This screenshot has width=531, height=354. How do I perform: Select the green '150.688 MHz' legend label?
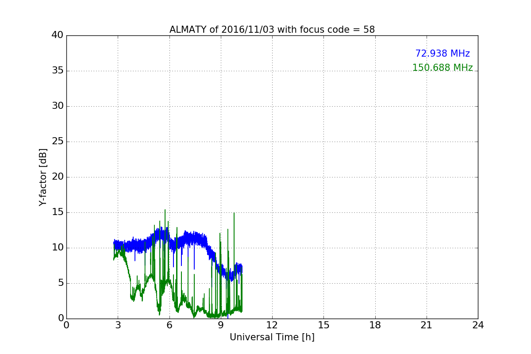pos(442,68)
